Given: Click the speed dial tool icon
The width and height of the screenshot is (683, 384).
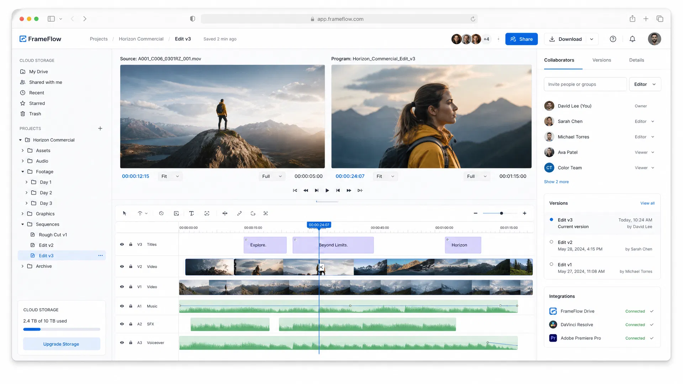Looking at the screenshot, I should tap(161, 213).
